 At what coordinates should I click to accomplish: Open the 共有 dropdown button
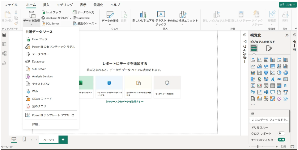[x=288, y=5]
